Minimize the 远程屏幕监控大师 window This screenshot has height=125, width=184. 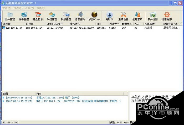pos(170,3)
